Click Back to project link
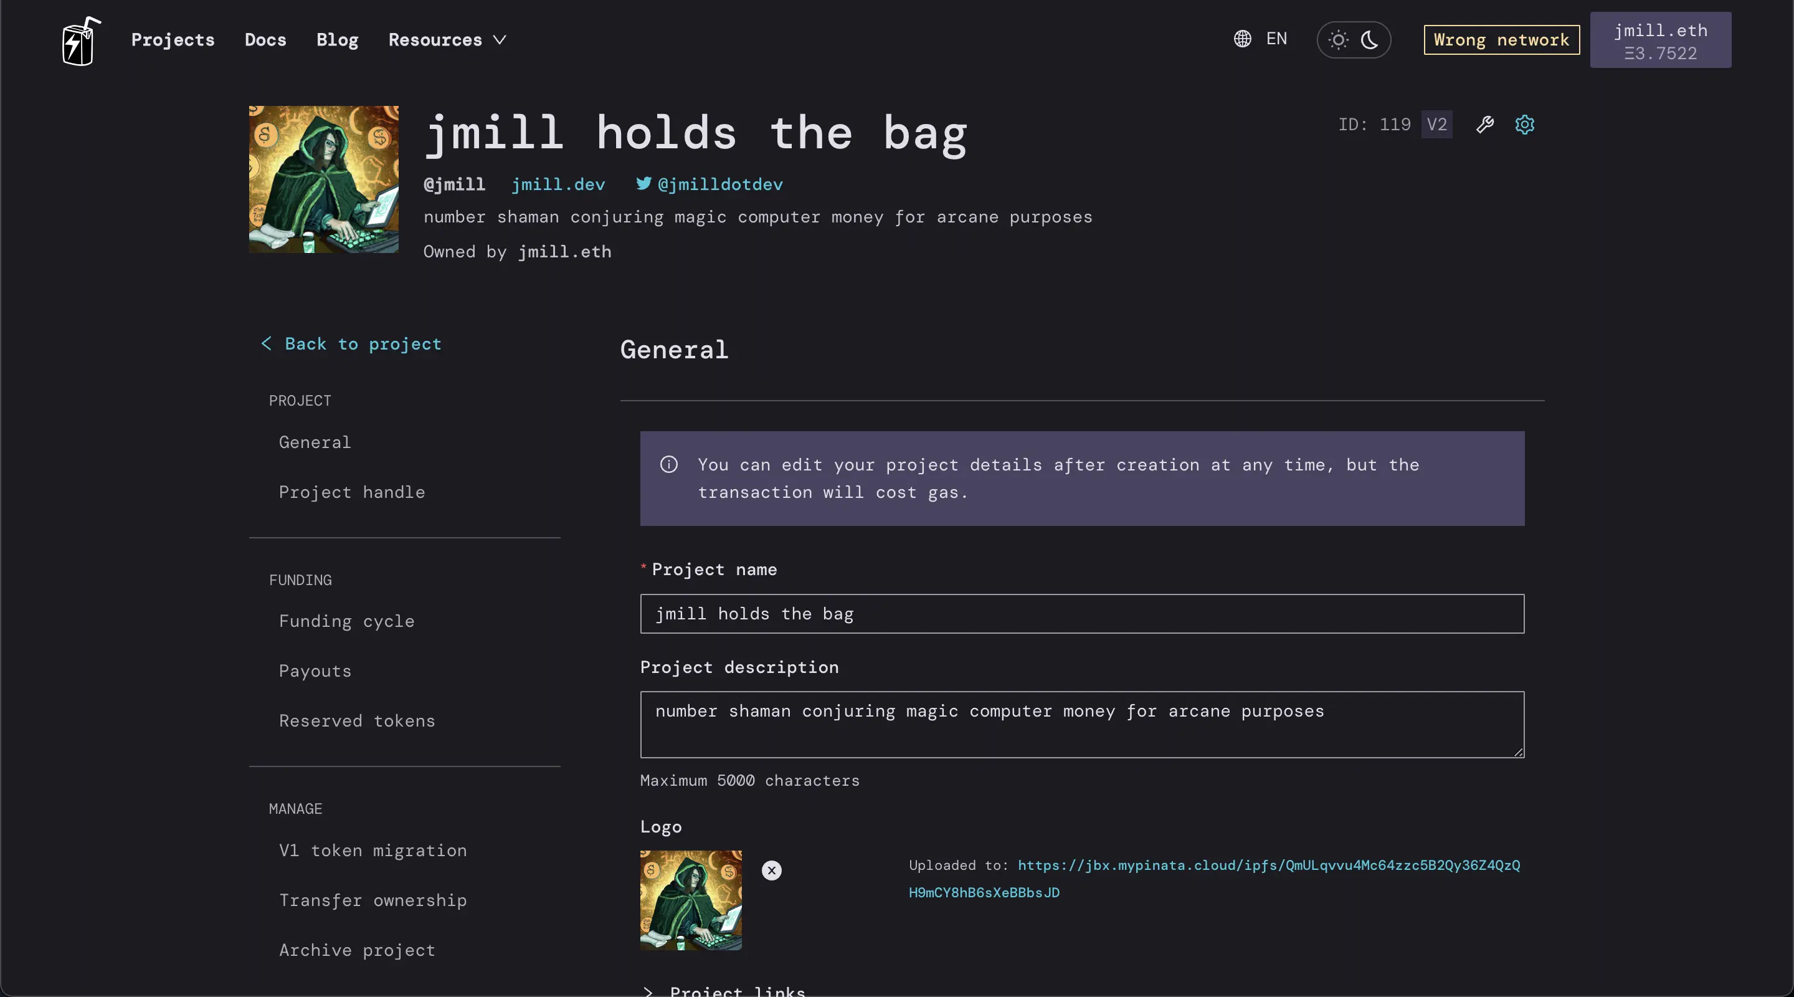The image size is (1794, 997). click(351, 343)
